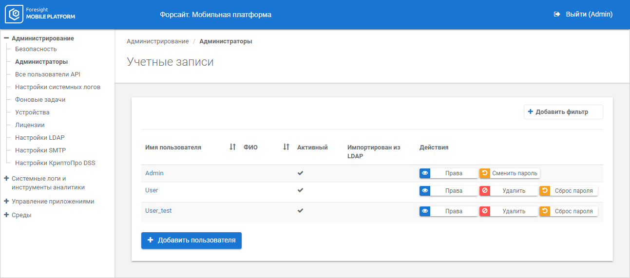Click the active checkmark for Admin
The image size is (630, 278).
(301, 173)
